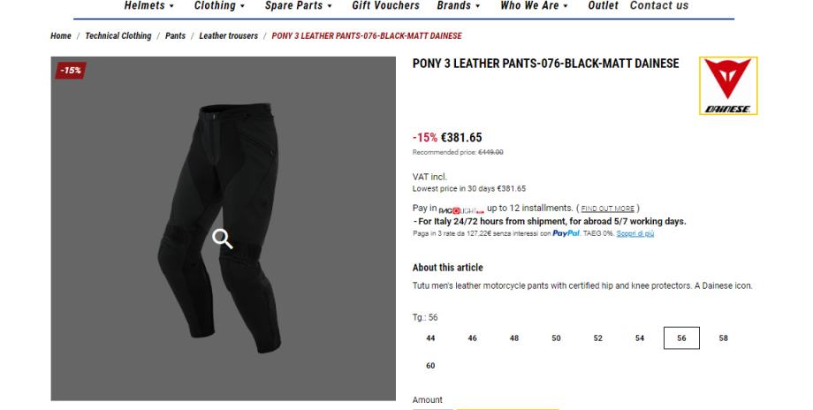Open the Clothing dropdown menu

point(219,6)
